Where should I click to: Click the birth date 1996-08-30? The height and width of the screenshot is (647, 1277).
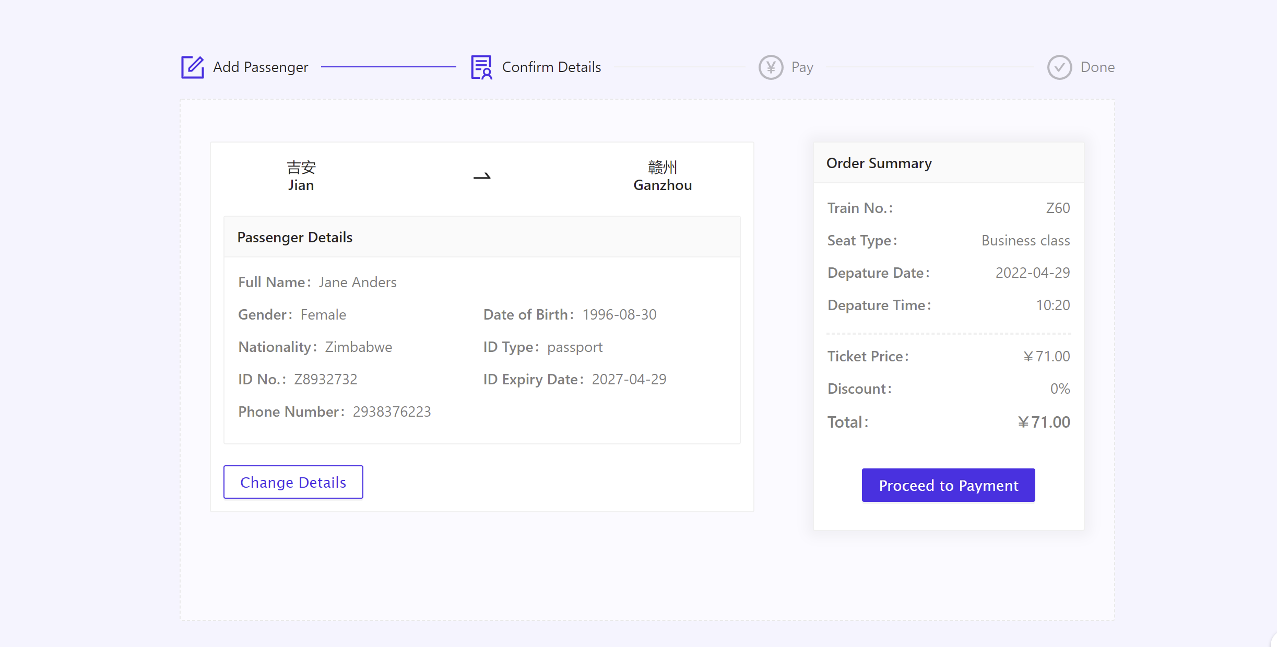tap(619, 315)
